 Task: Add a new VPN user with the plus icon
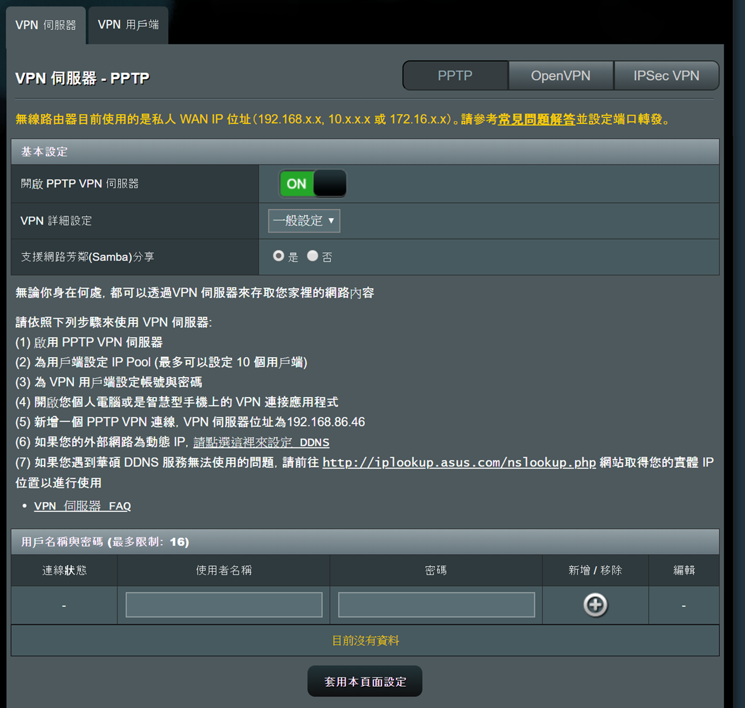595,605
